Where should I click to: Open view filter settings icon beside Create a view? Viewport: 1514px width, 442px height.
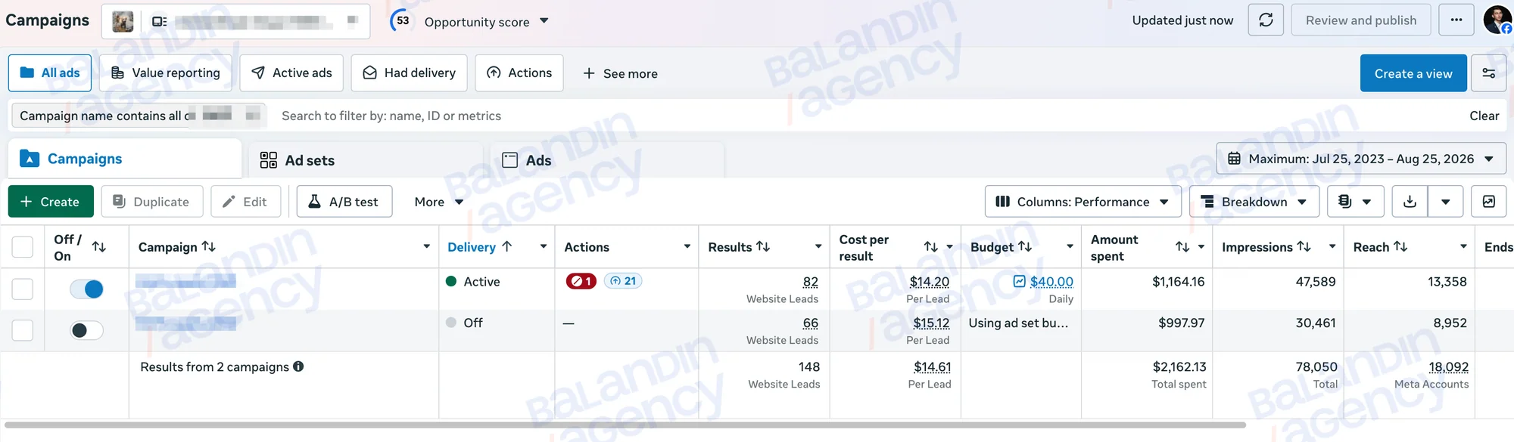coord(1488,73)
